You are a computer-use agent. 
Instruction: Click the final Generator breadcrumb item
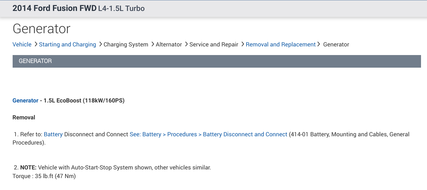point(336,44)
